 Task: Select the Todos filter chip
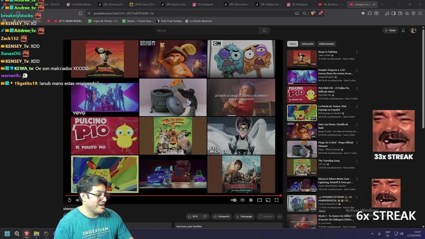293,44
